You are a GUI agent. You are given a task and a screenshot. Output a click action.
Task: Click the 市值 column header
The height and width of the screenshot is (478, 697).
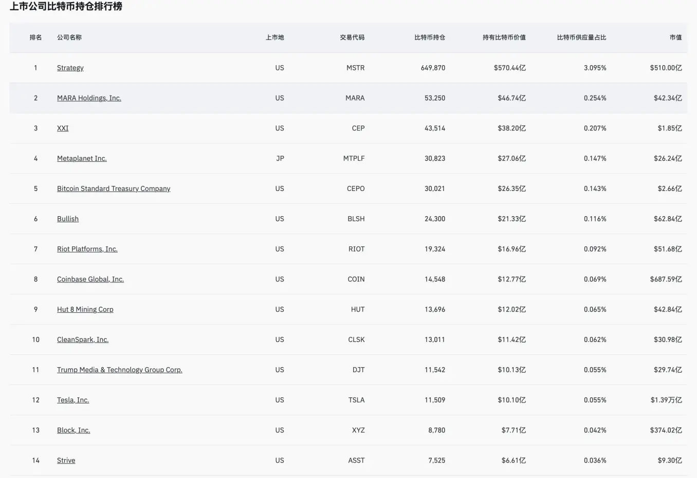tap(676, 37)
